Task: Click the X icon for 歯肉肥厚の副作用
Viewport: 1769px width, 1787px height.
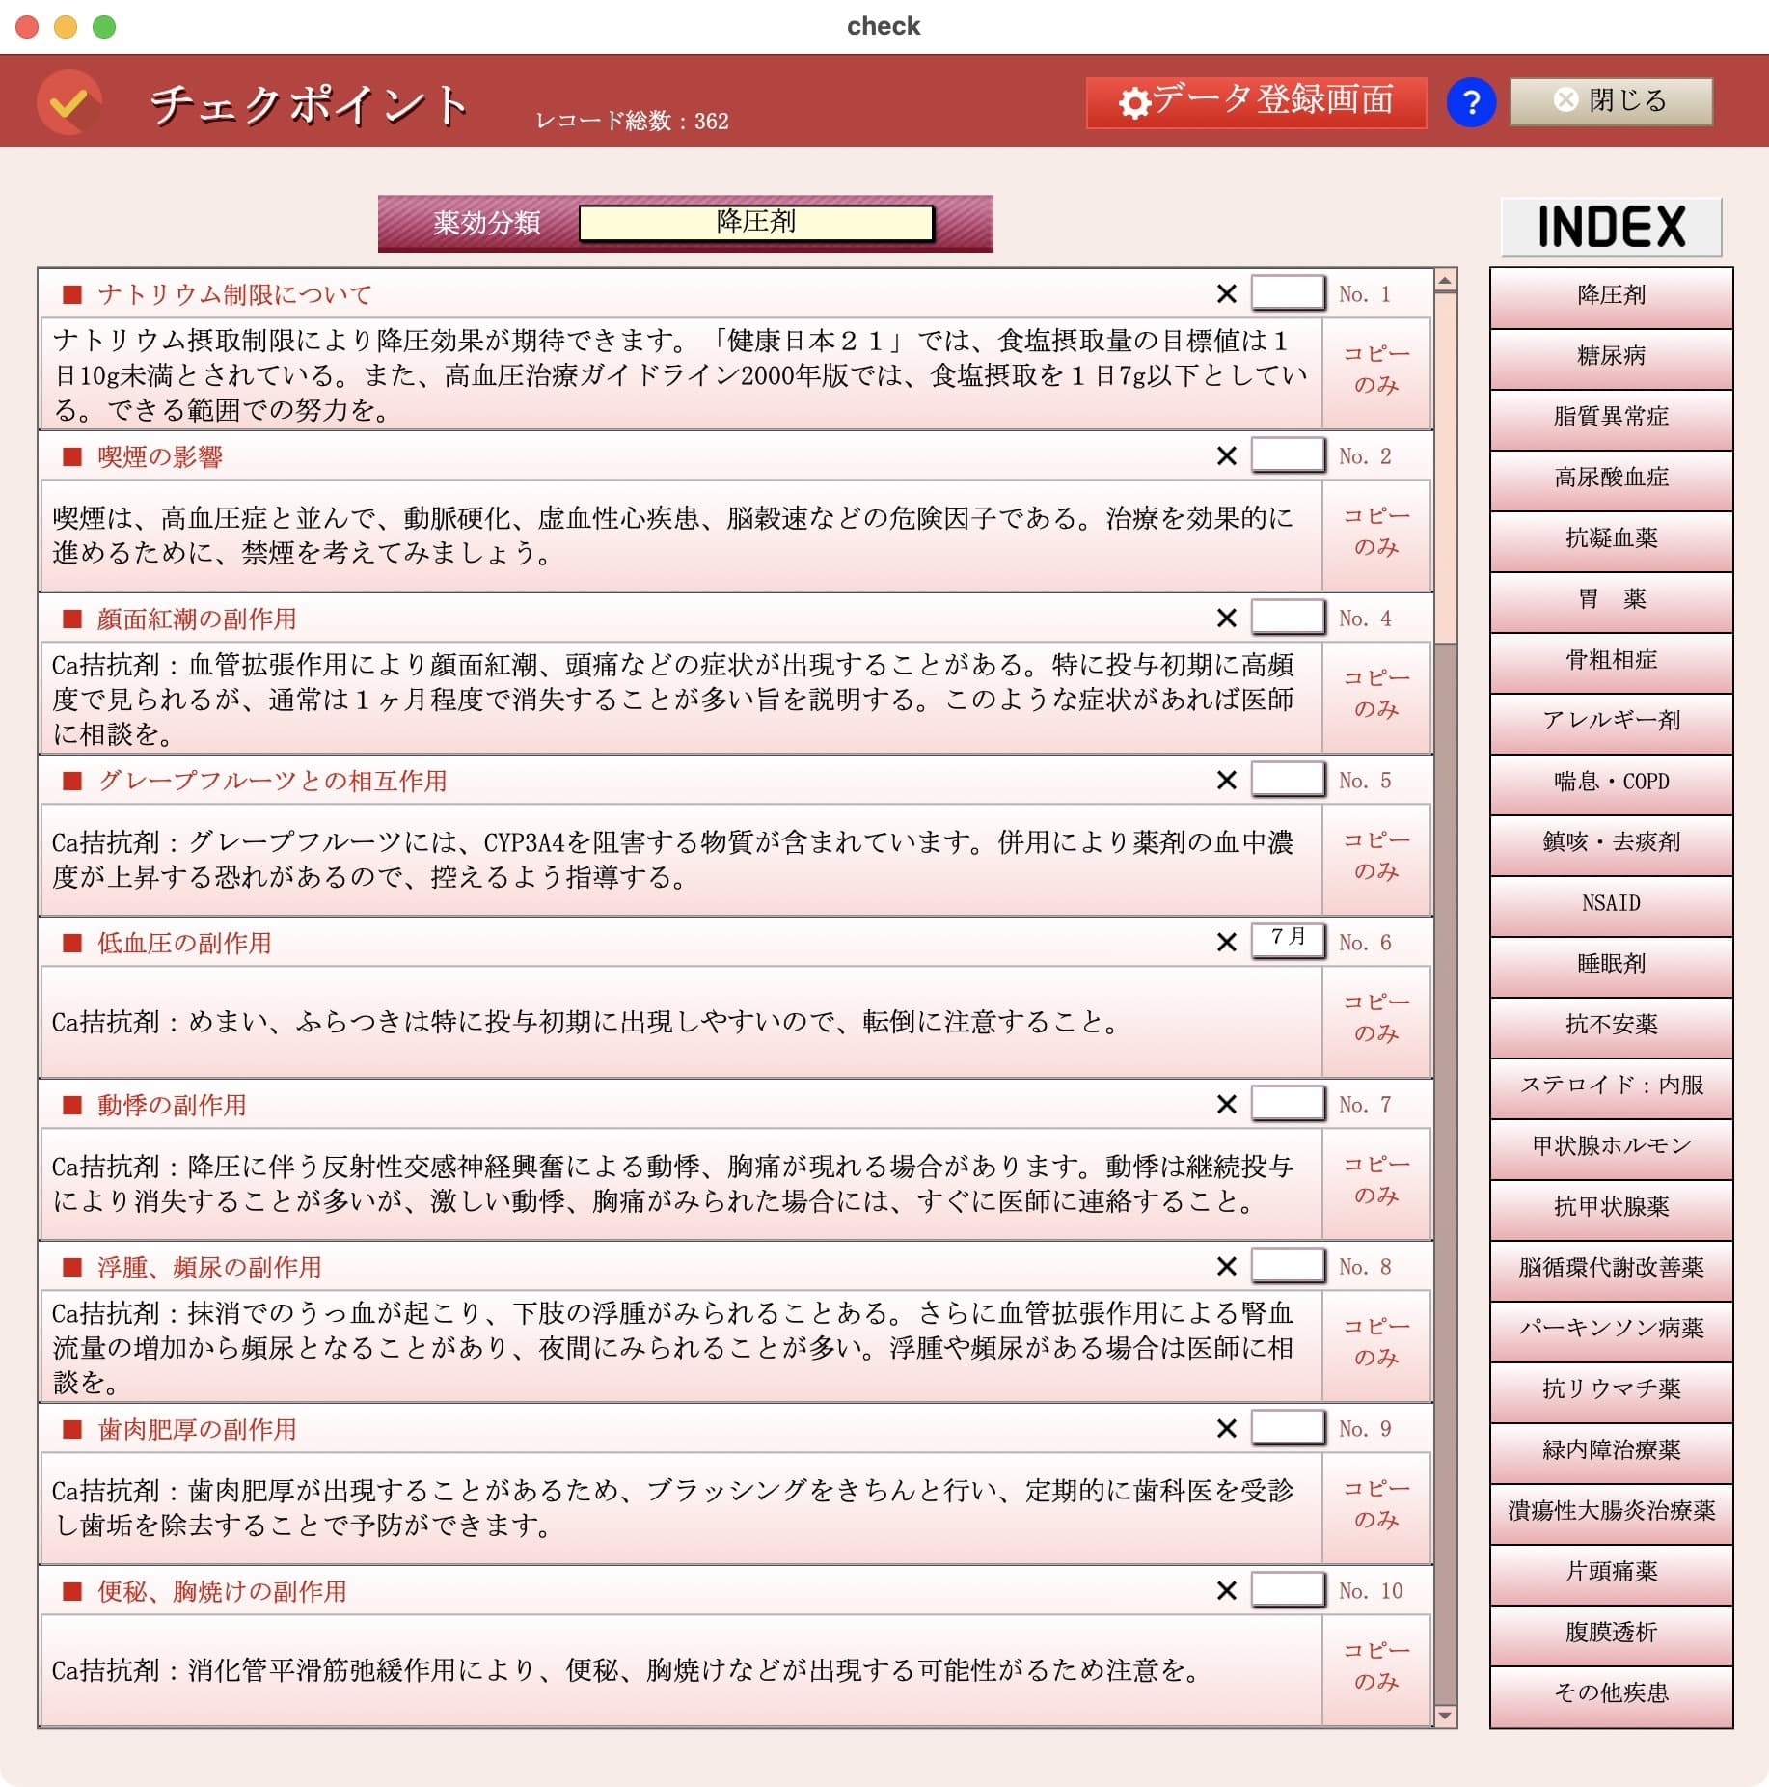Action: 1226,1429
